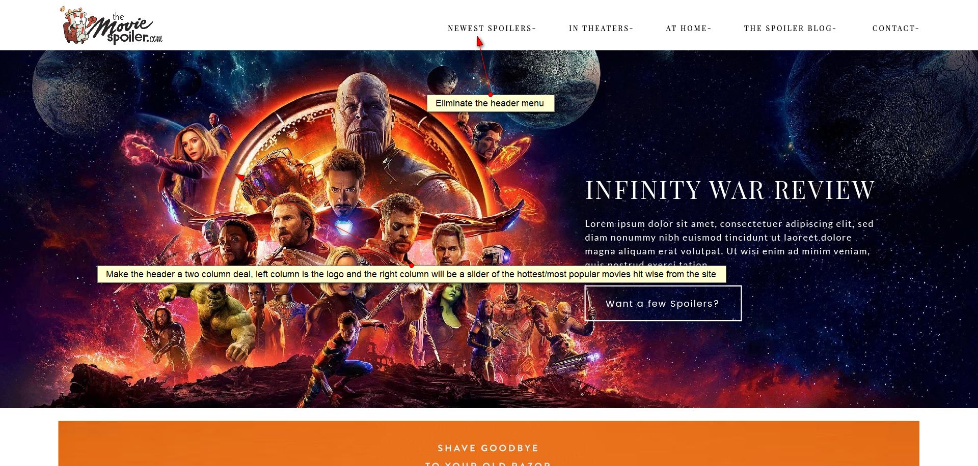
Task: Go to The Spoiler Blog menu item
Action: click(x=790, y=28)
